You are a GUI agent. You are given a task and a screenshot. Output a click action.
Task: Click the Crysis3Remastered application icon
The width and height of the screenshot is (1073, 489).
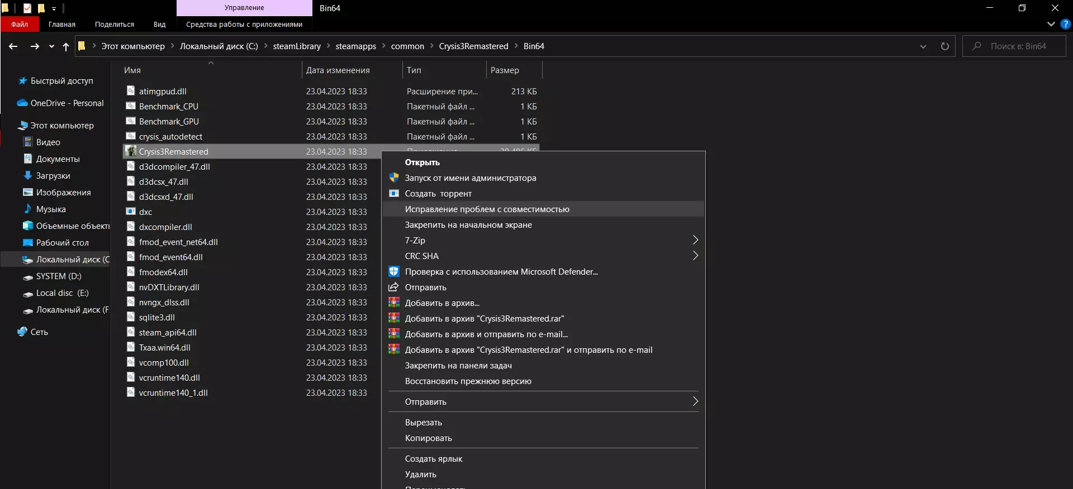coord(131,151)
